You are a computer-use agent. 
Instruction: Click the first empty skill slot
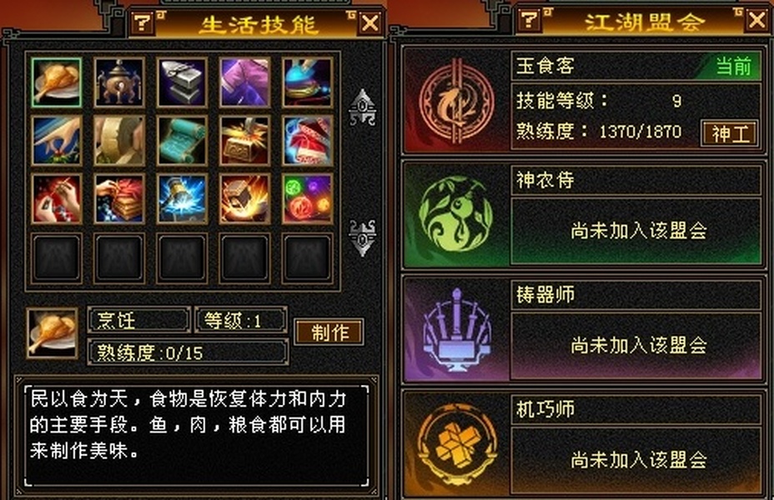tap(56, 258)
